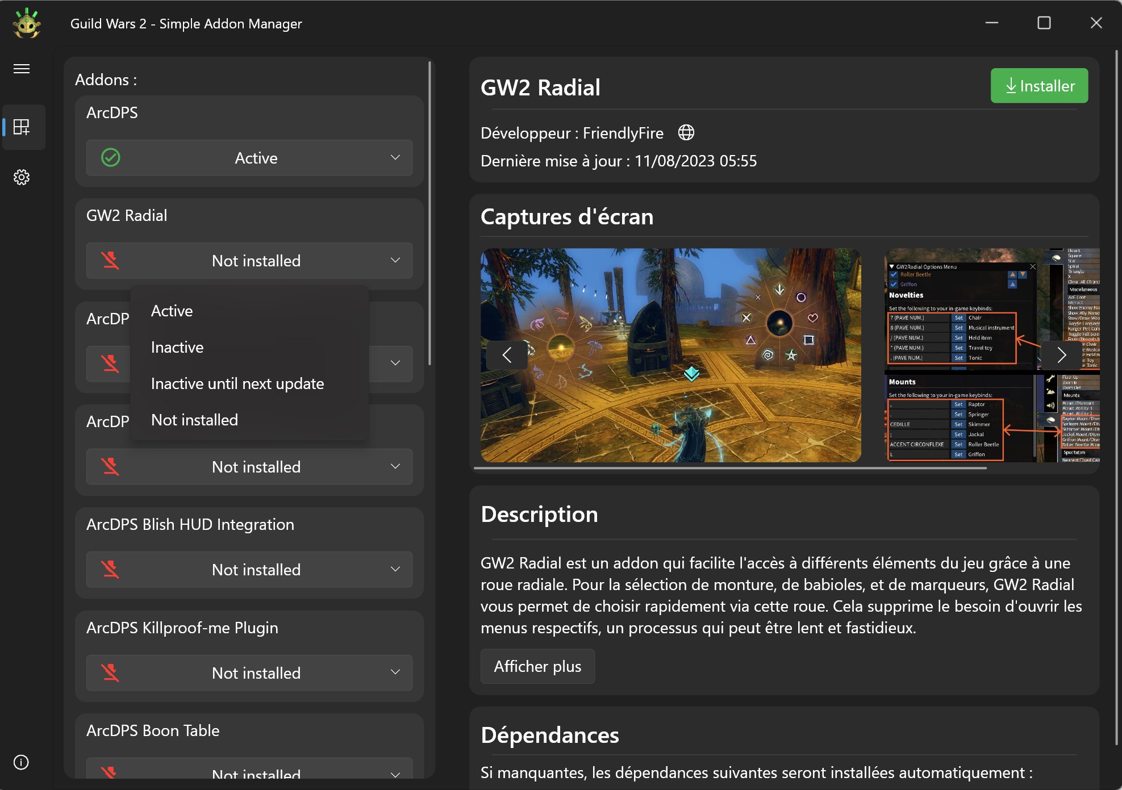
Task: Open developer website globe icon
Action: point(686,133)
